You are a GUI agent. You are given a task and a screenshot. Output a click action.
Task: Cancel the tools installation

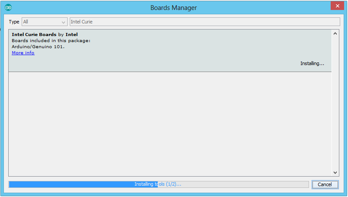pos(325,184)
